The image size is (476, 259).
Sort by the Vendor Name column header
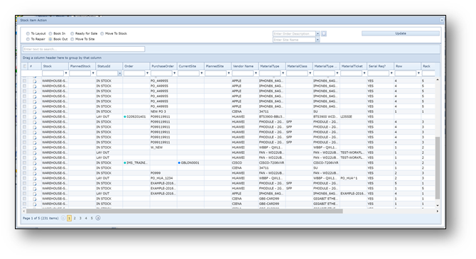click(x=244, y=66)
